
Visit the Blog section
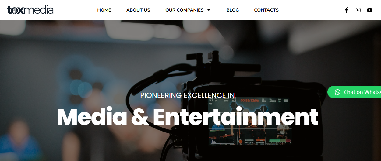[x=233, y=10]
